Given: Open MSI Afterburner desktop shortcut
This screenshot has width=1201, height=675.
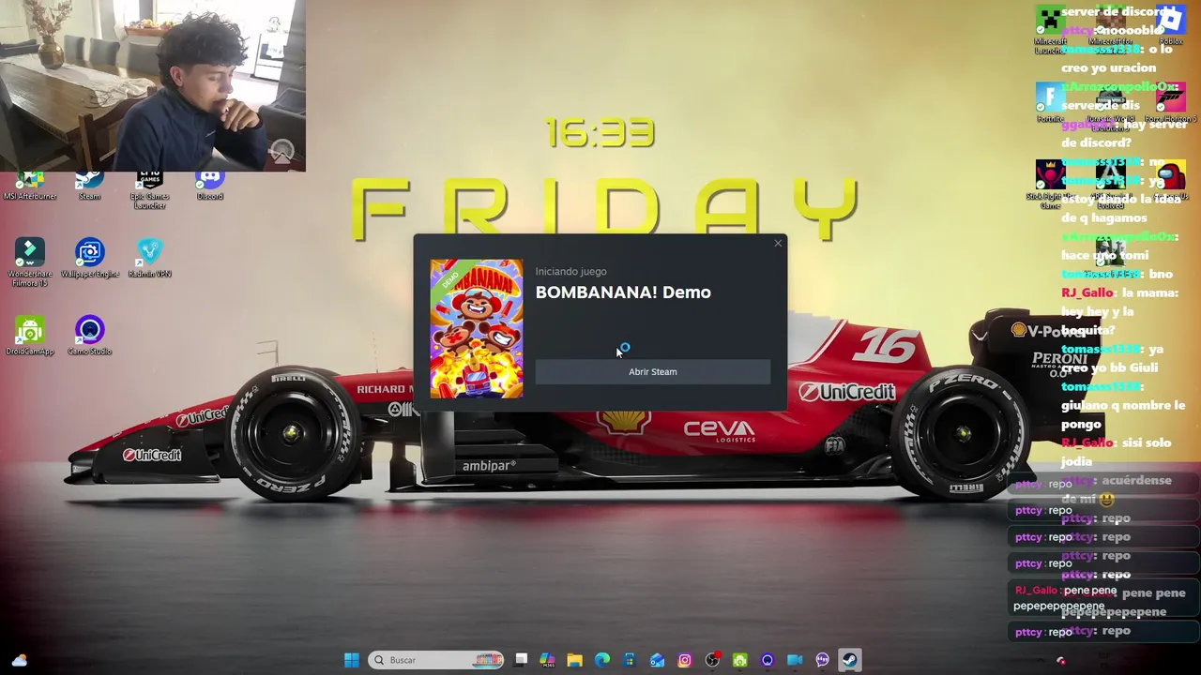Looking at the screenshot, I should coord(30,186).
